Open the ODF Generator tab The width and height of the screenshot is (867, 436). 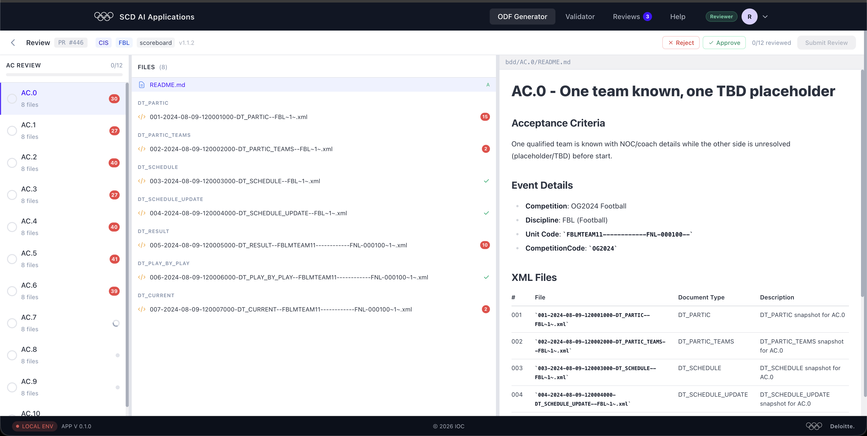522,17
